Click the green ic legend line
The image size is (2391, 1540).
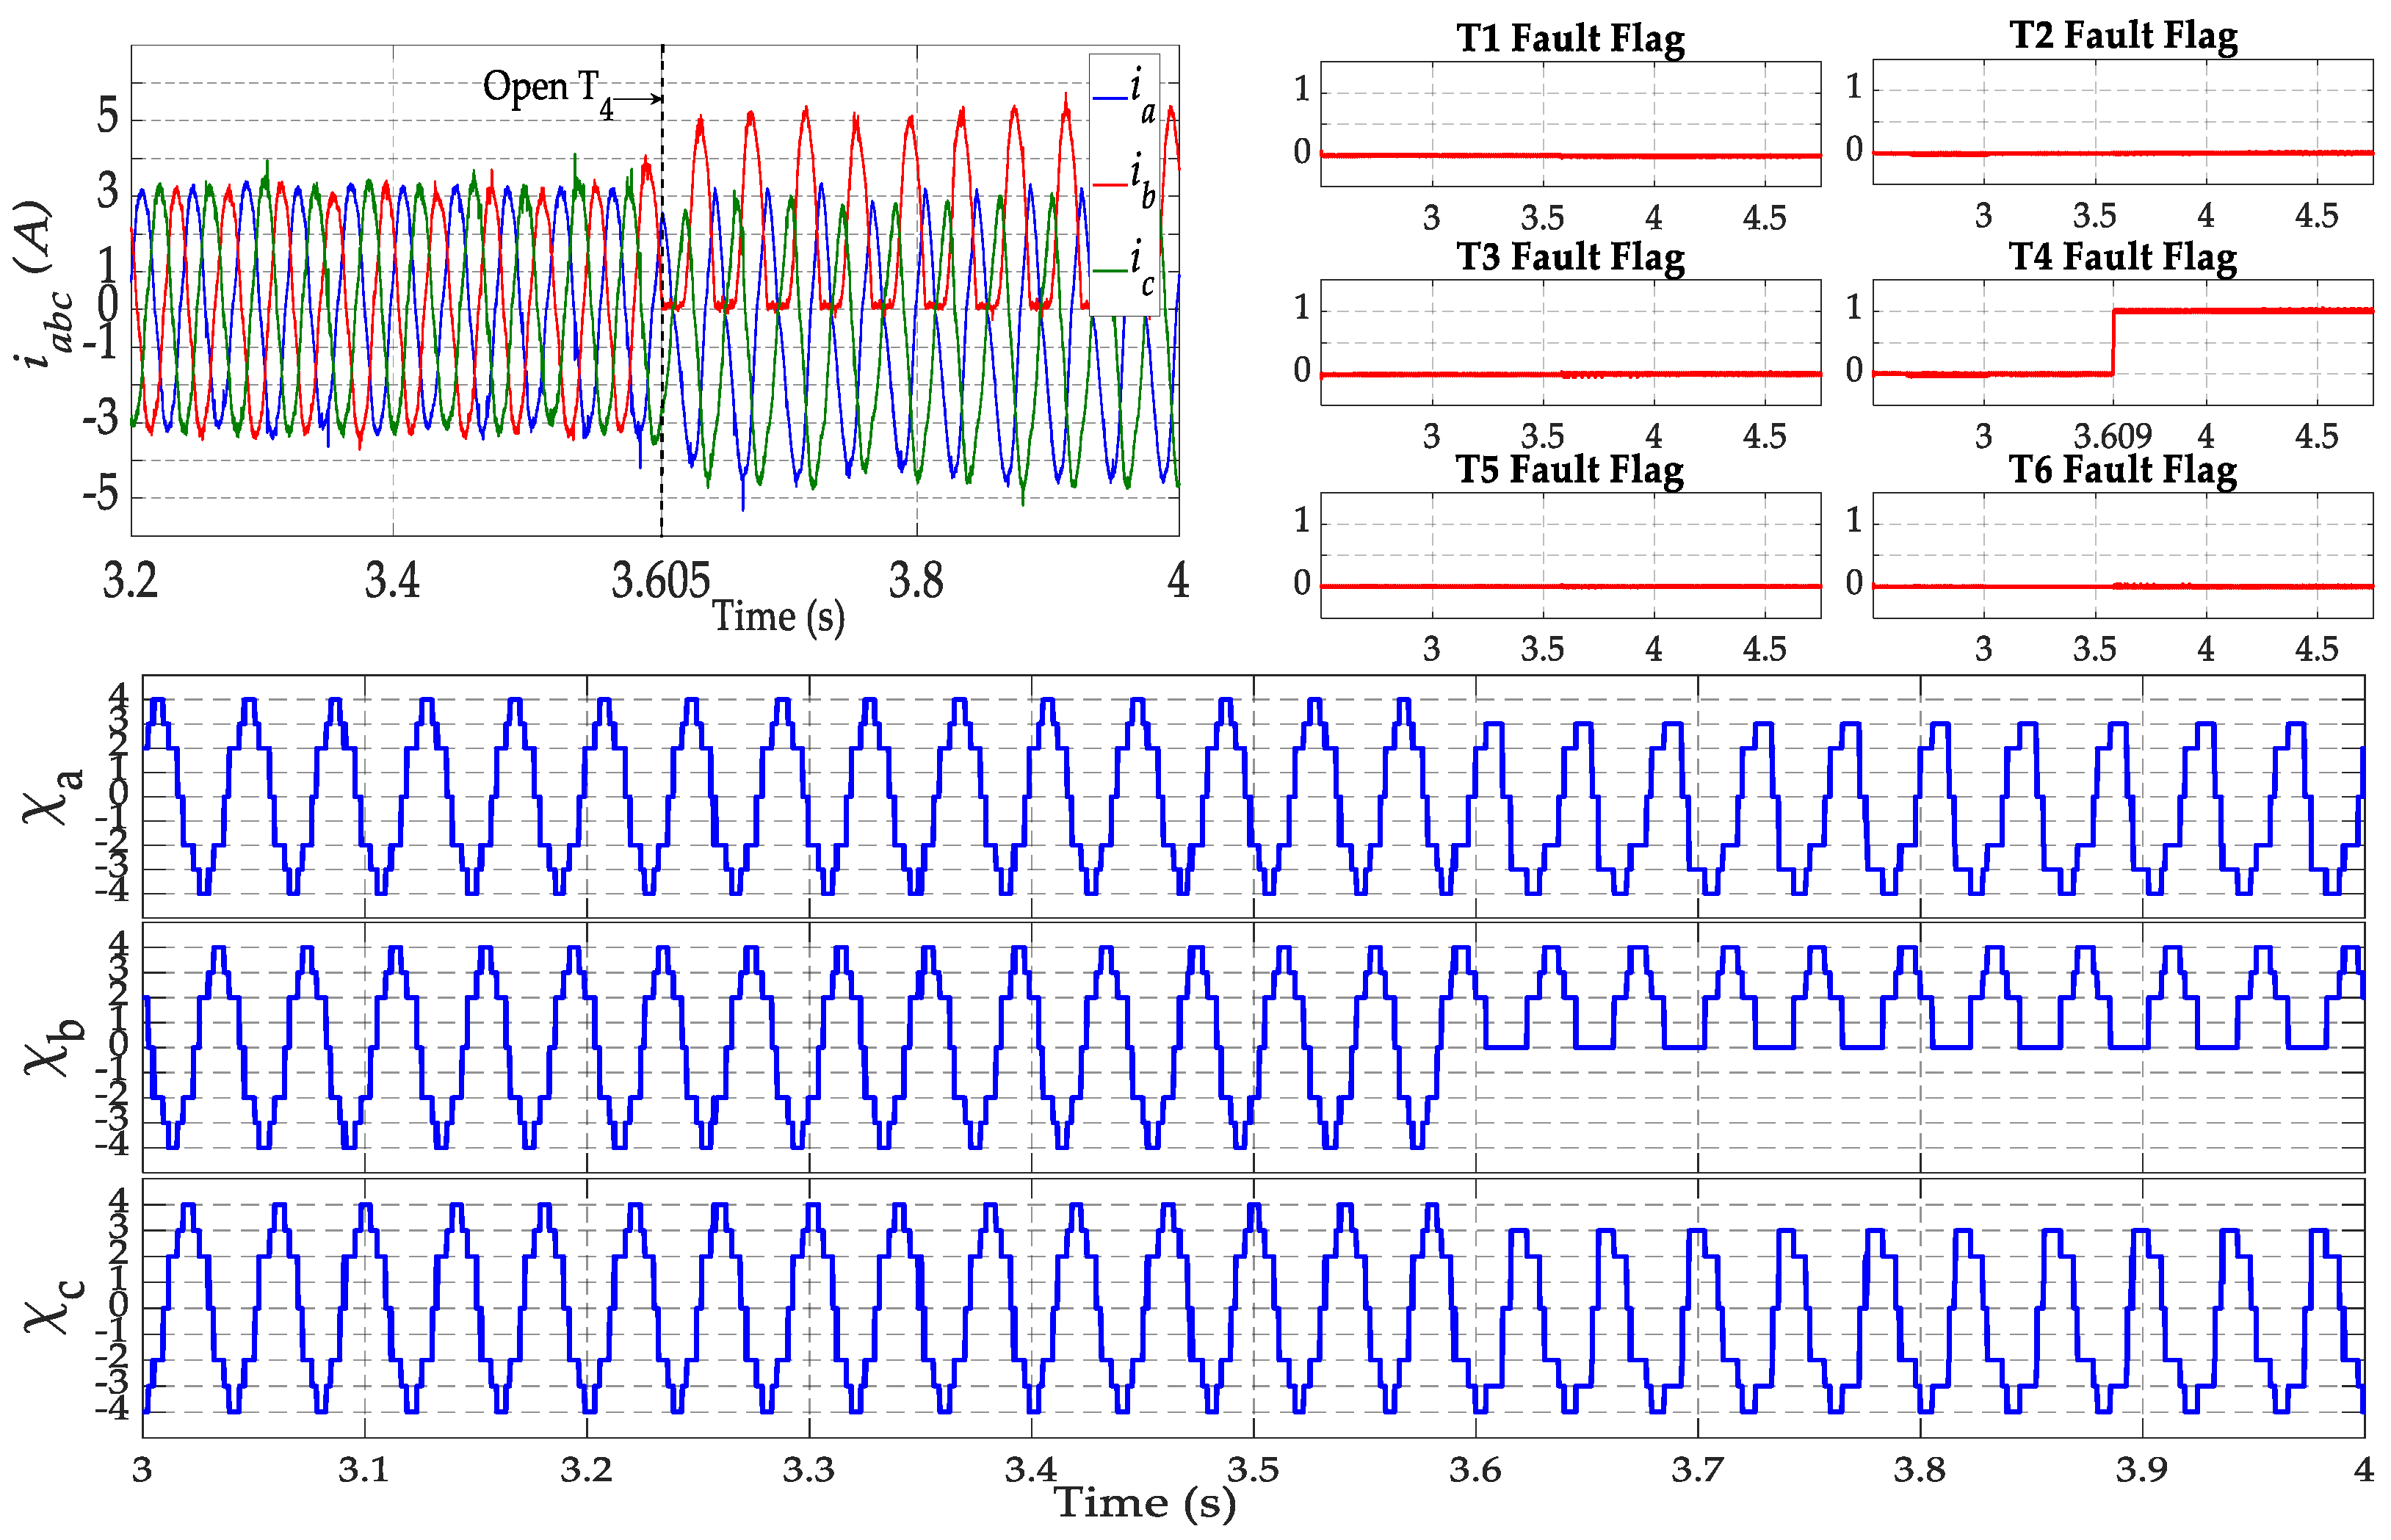1110,270
